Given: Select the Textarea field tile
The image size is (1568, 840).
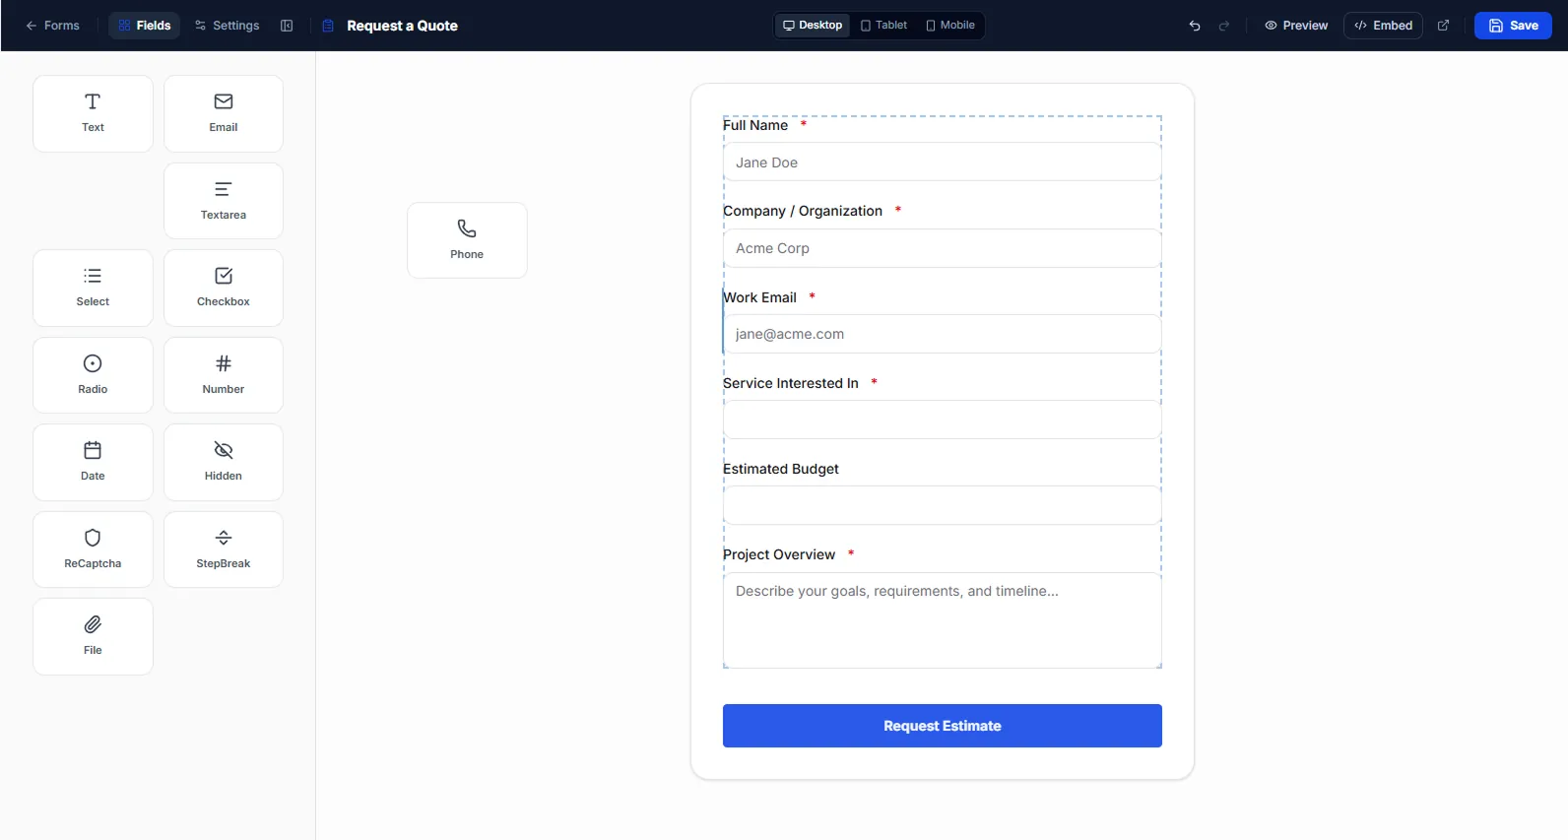Looking at the screenshot, I should click(224, 201).
